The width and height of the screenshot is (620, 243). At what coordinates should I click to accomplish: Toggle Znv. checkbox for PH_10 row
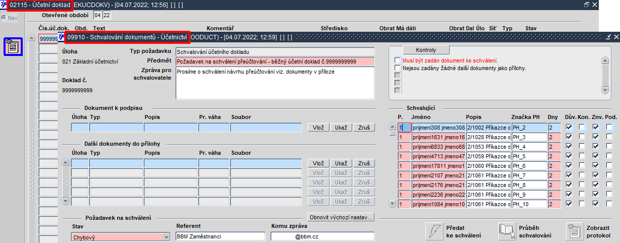[596, 204]
